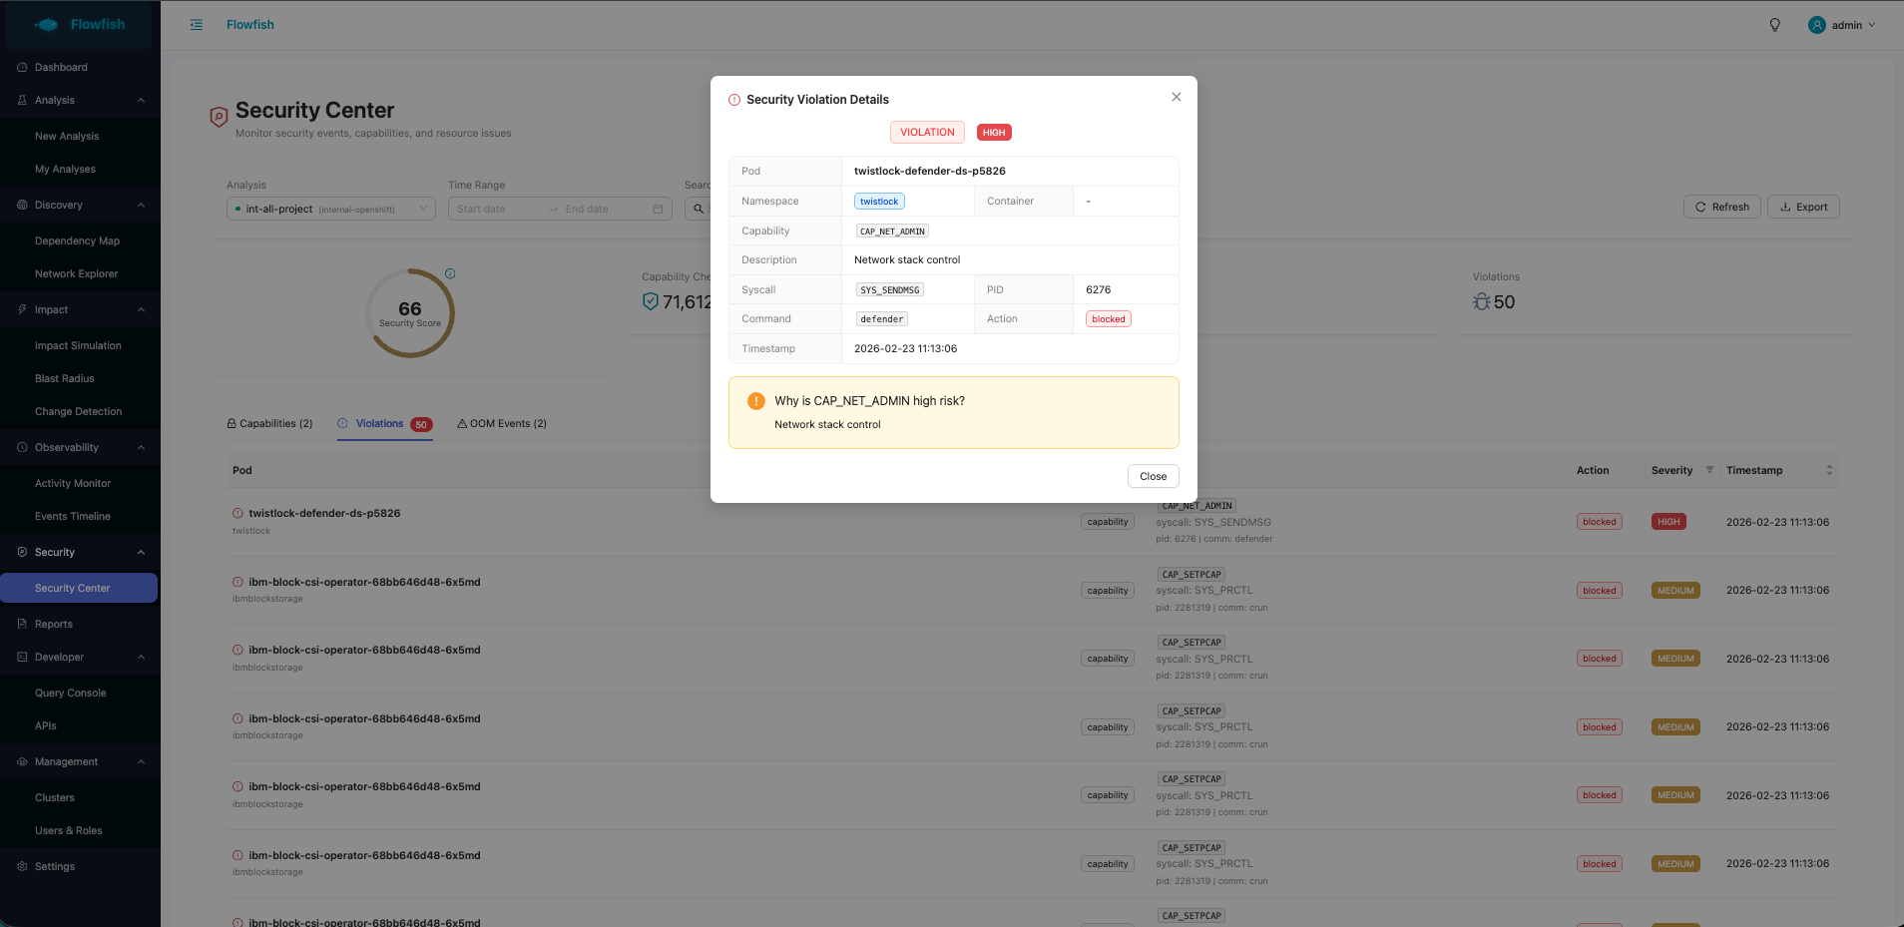Click the calendar icon in Time Range

(658, 209)
